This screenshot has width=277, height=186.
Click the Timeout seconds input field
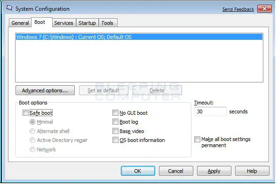(210, 112)
